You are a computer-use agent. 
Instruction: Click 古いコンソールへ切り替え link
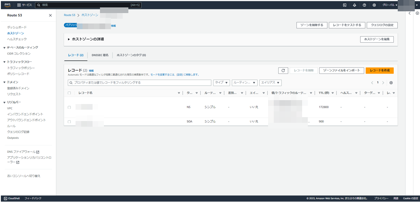click(24, 176)
